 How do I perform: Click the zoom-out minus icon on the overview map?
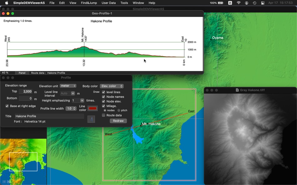pyautogui.click(x=8, y=182)
